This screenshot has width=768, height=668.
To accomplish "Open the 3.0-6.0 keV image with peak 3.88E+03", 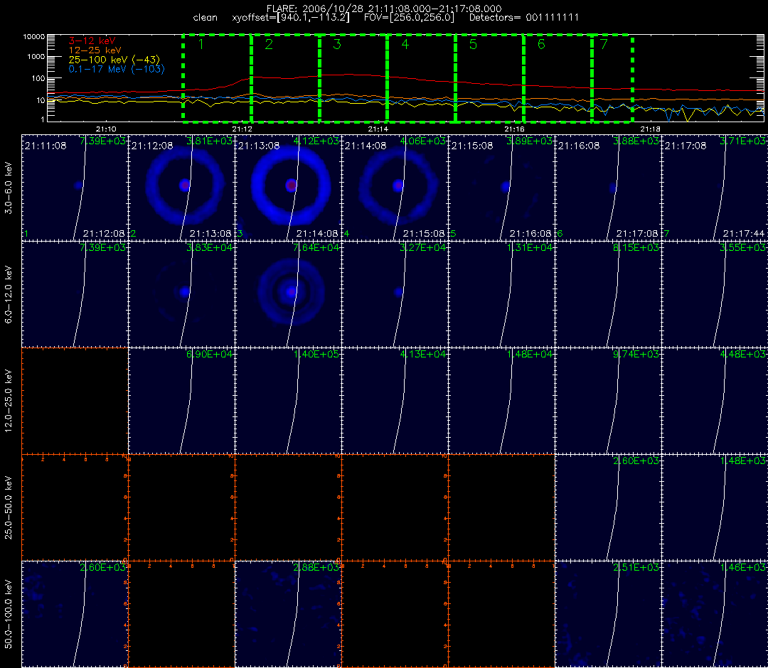I will (x=608, y=188).
